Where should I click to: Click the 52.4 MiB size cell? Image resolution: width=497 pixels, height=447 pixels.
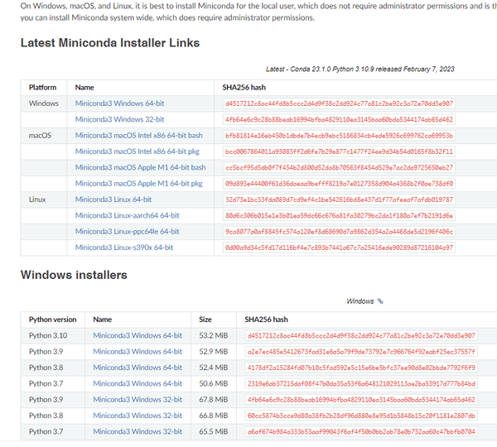pos(214,368)
